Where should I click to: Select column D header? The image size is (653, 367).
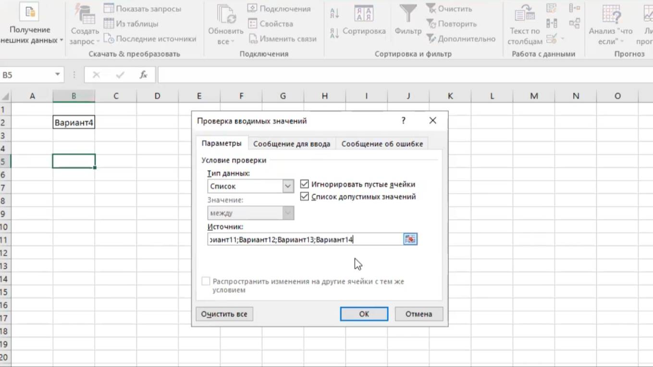point(158,96)
